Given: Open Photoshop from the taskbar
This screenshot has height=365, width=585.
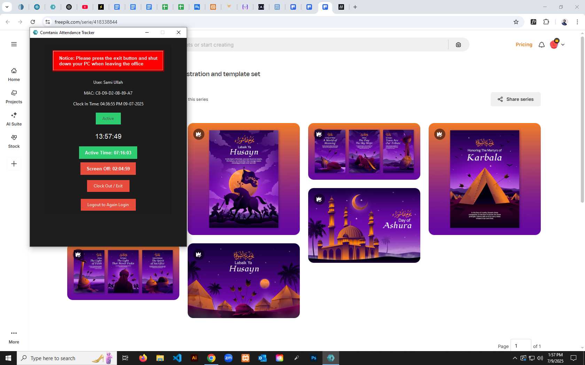Looking at the screenshot, I should [314, 358].
